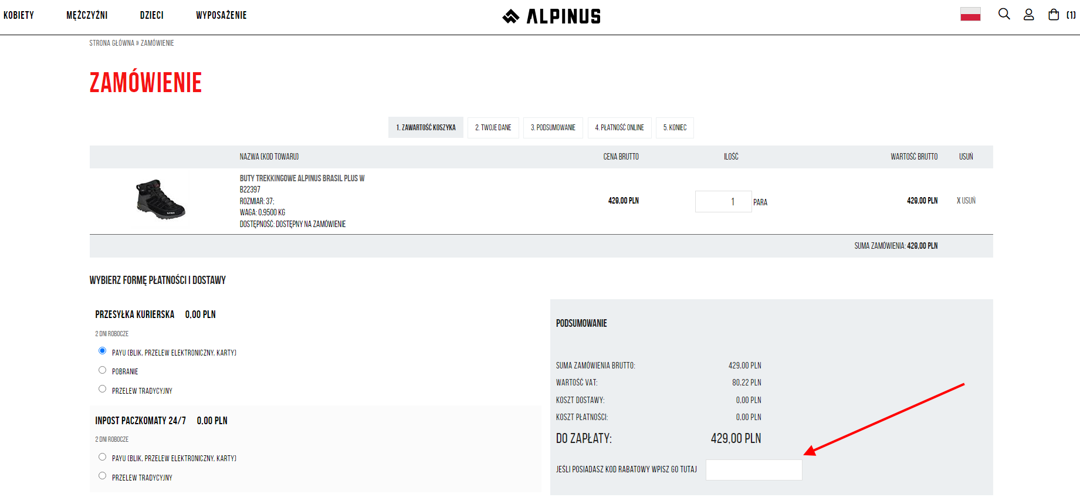Viewport: 1080px width, 504px height.
Task: Select Przelew tradycyjny under InPost Paczkomaty
Action: (103, 476)
